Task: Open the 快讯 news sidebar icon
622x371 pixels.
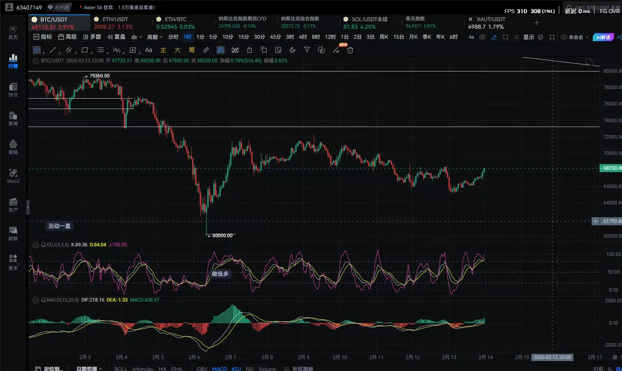Action: click(13, 90)
